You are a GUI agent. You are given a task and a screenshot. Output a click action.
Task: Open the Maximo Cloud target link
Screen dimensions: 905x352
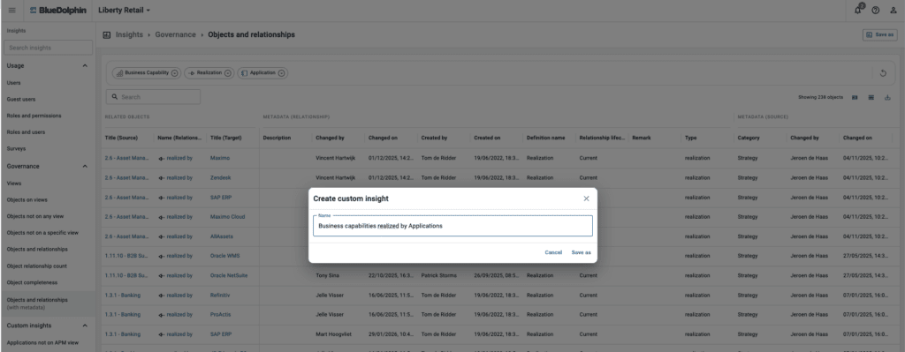pyautogui.click(x=227, y=217)
